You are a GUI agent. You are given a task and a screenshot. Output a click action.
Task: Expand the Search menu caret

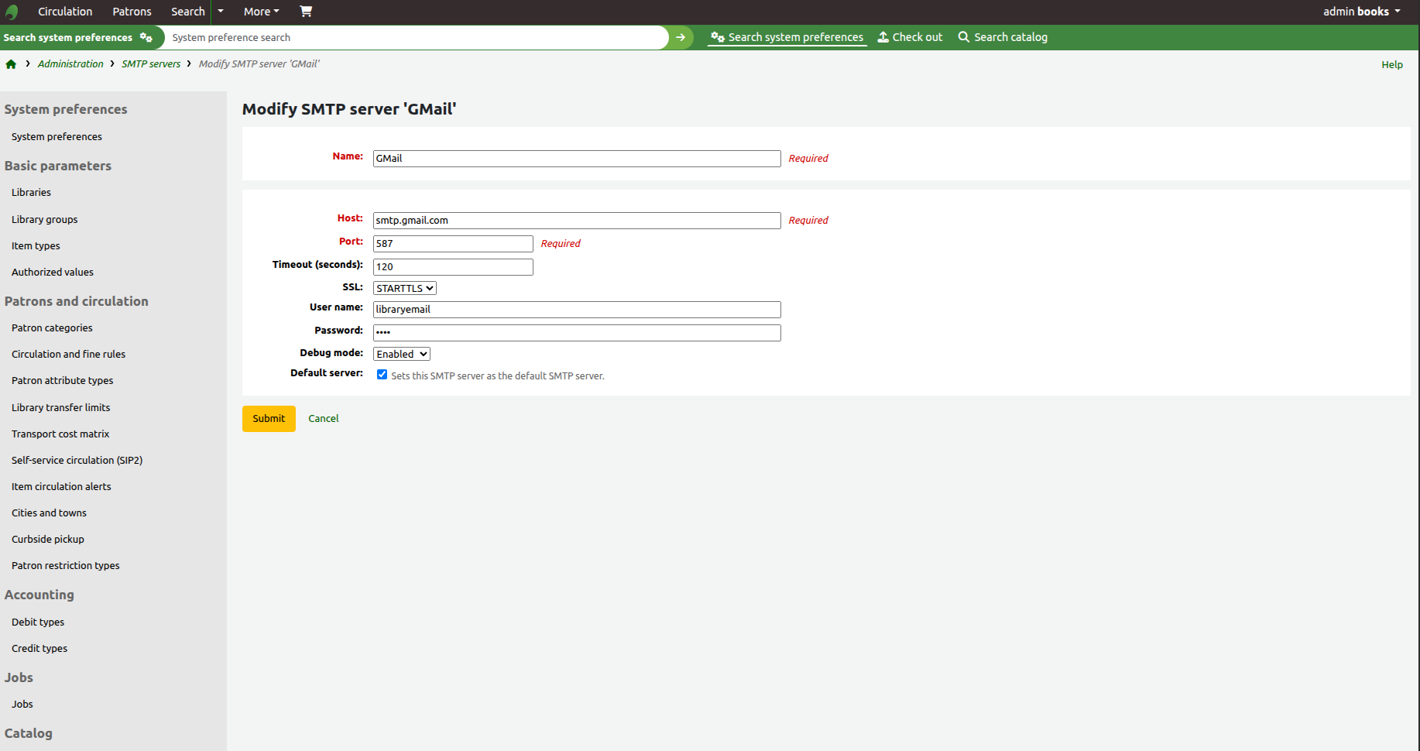[221, 12]
